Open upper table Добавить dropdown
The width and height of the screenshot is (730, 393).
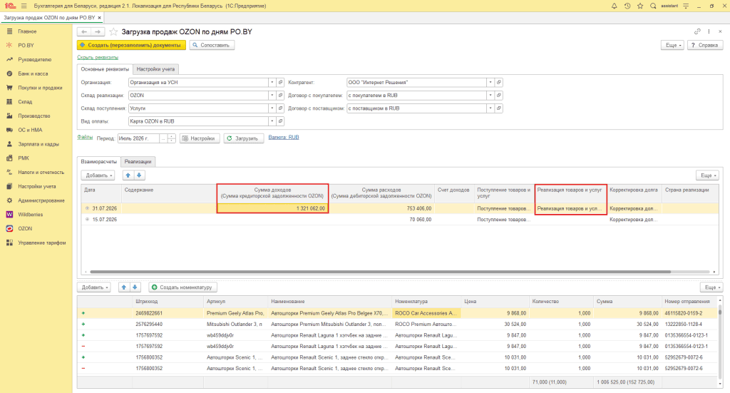[98, 175]
